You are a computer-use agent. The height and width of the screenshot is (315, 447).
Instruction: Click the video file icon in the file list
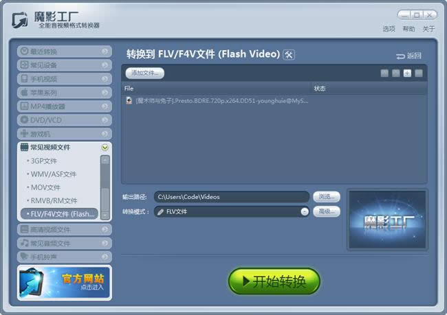pos(129,100)
